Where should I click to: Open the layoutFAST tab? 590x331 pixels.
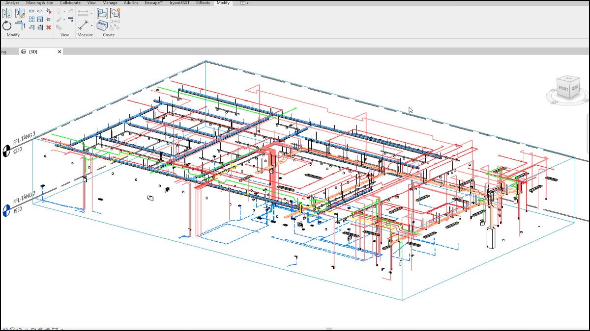click(179, 3)
